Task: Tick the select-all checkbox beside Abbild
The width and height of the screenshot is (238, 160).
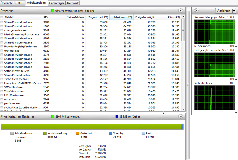Action: (2, 17)
